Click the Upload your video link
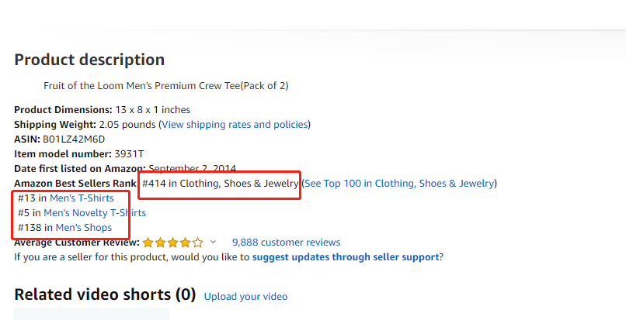The image size is (626, 320). [245, 297]
